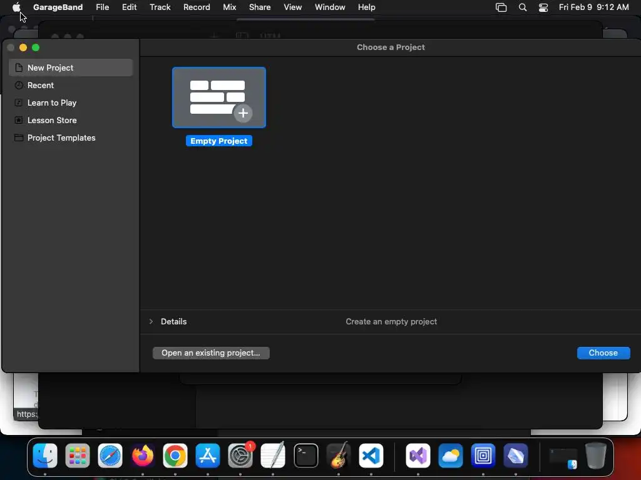Restore the minimized window in Dock
Screen dimensions: 641x480
coord(563,457)
